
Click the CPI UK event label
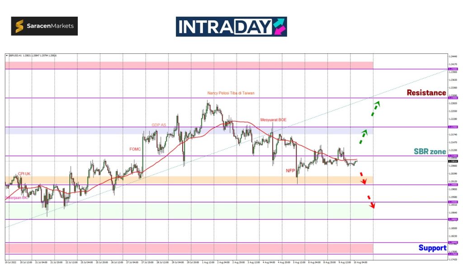tap(24, 174)
